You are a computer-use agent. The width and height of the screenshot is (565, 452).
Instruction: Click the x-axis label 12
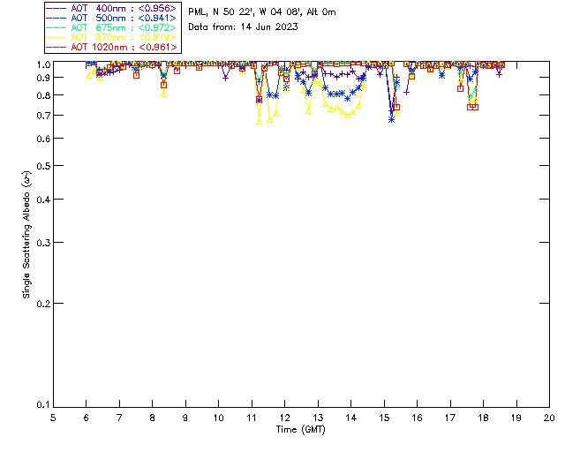pyautogui.click(x=284, y=418)
